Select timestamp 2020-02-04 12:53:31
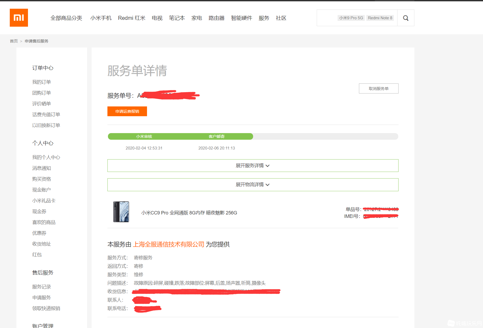This screenshot has width=483, height=328. [x=144, y=148]
